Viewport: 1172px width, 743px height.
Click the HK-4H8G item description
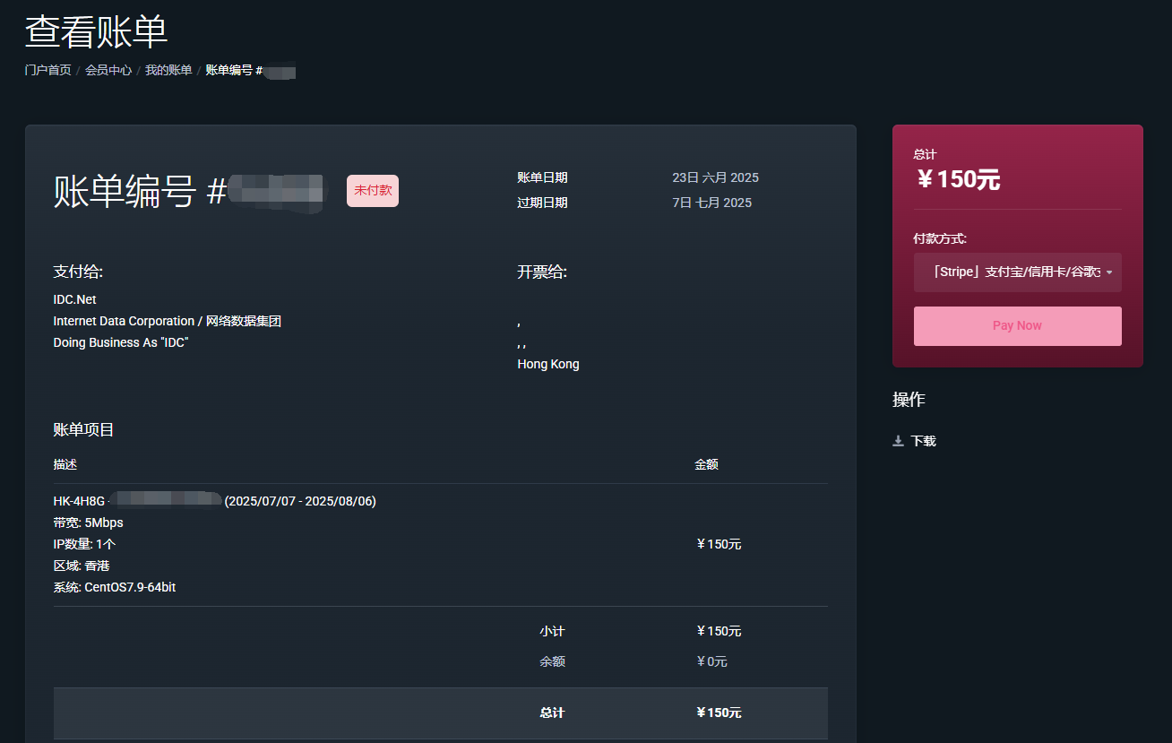click(79, 501)
